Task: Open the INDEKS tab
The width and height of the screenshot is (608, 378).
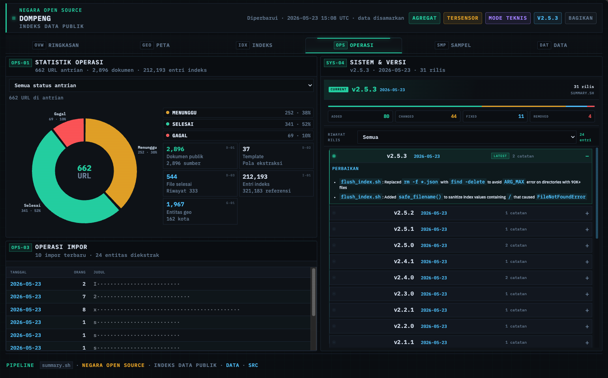Action: (x=254, y=45)
